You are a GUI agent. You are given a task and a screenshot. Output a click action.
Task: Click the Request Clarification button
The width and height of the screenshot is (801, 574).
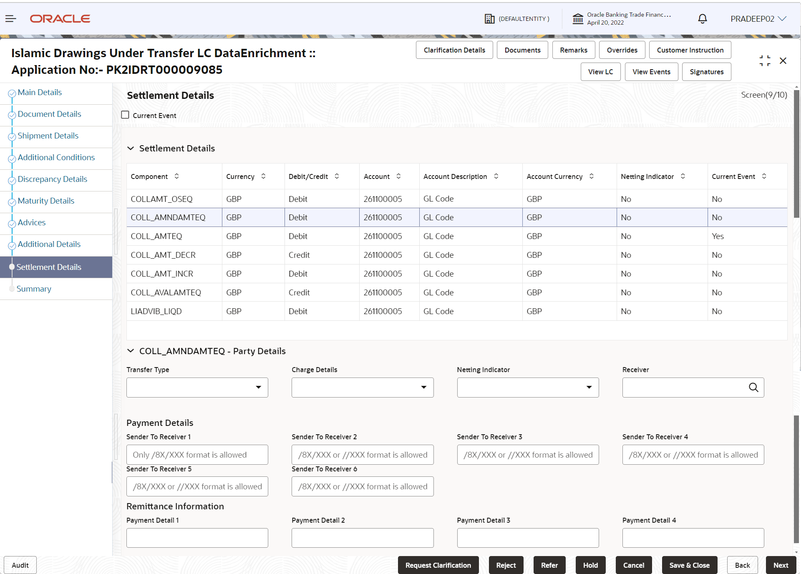438,565
